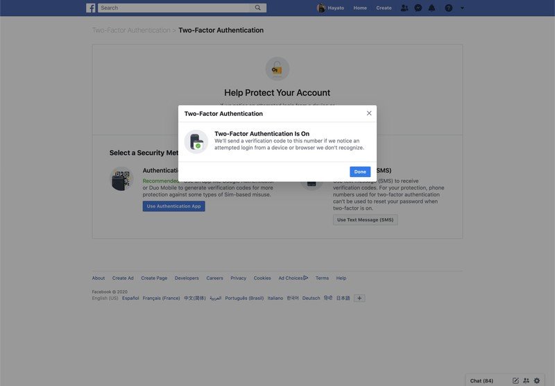Switch language to 中文(简体)
This screenshot has width=555, height=386.
195,298
